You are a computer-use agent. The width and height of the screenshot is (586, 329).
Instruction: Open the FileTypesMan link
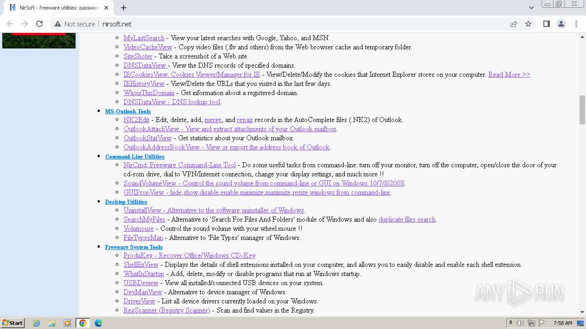tap(143, 238)
